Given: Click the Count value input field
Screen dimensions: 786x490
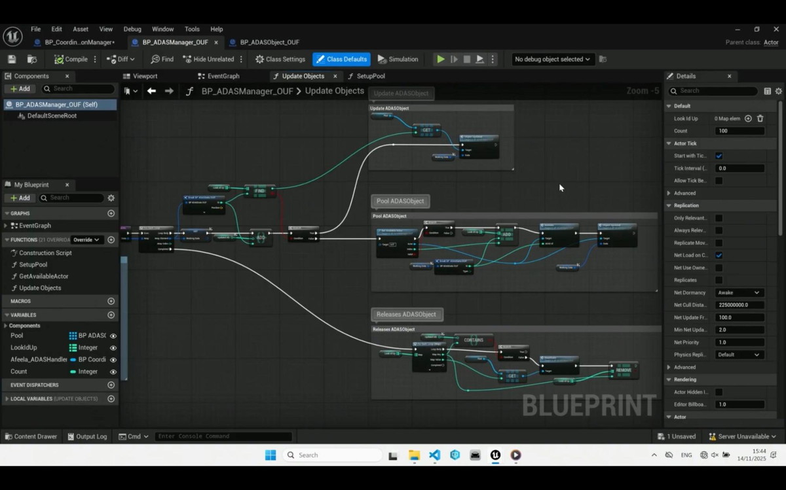Looking at the screenshot, I should click(x=739, y=131).
